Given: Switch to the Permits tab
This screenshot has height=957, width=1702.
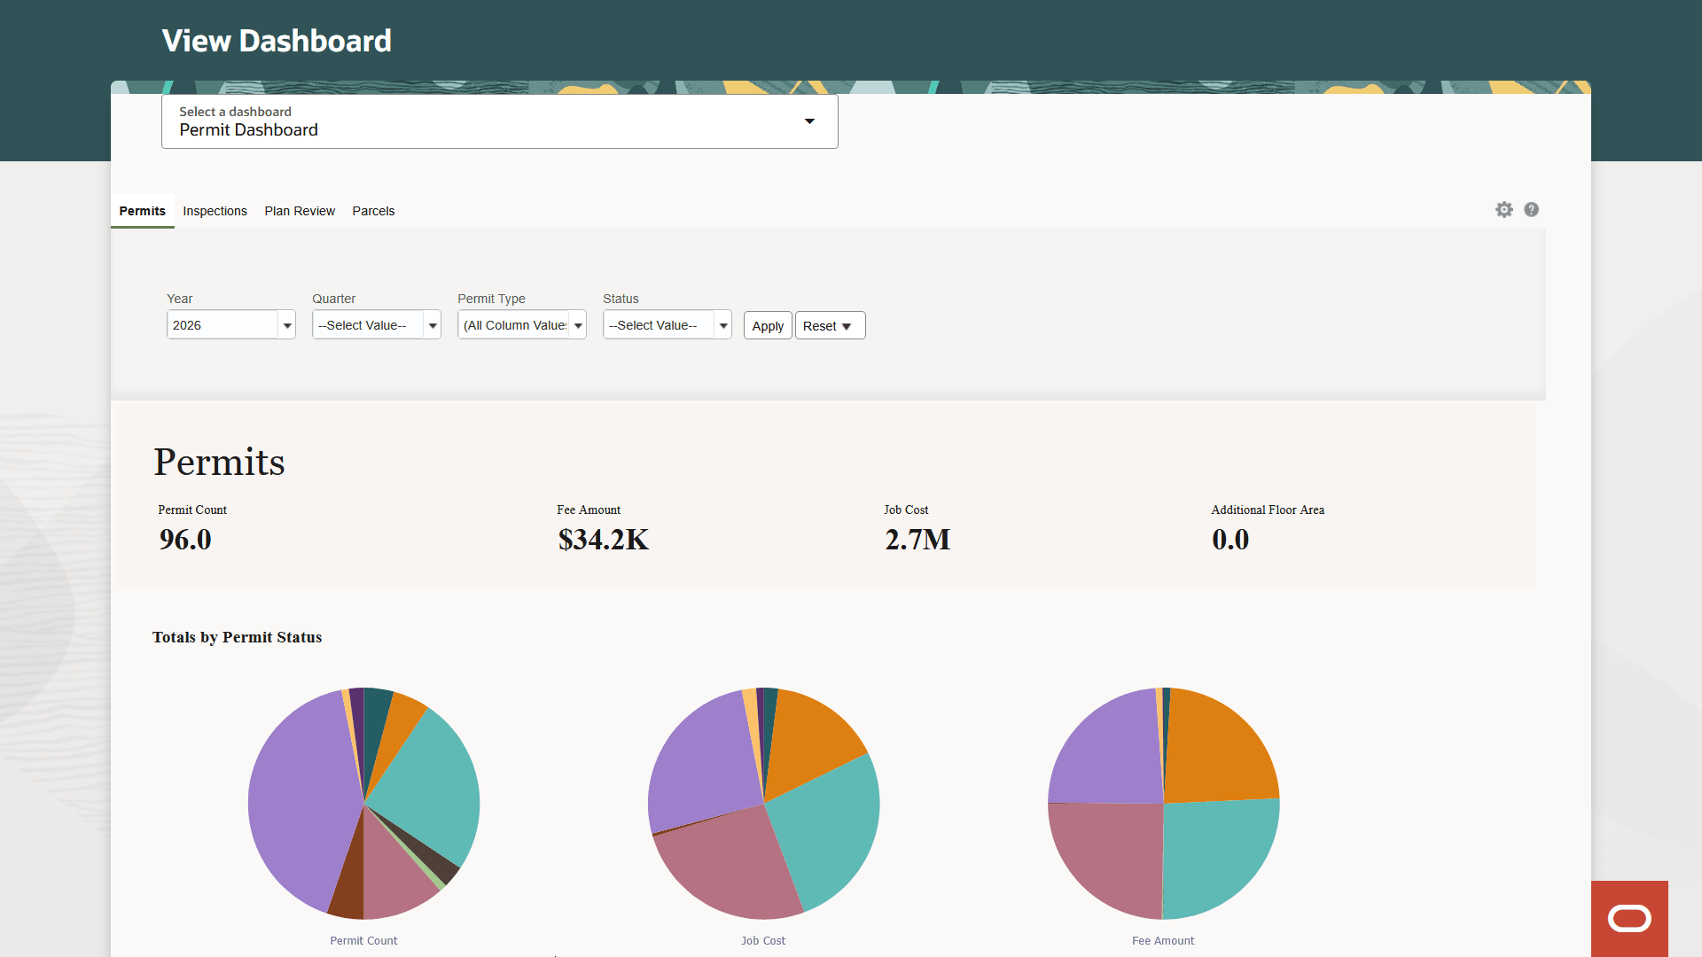Looking at the screenshot, I should click(142, 211).
